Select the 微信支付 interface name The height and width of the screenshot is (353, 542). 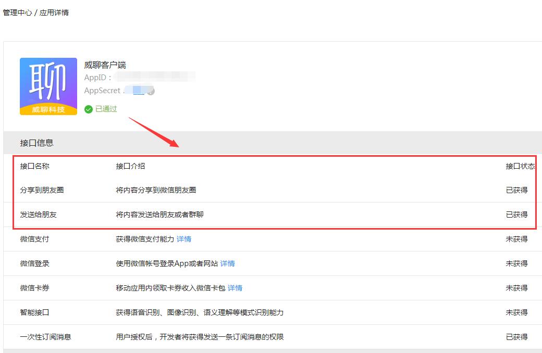coord(34,239)
